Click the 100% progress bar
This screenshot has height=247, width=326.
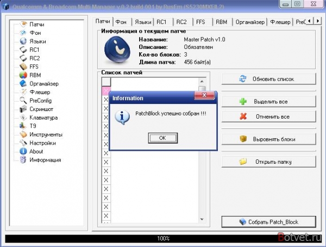pos(163,238)
